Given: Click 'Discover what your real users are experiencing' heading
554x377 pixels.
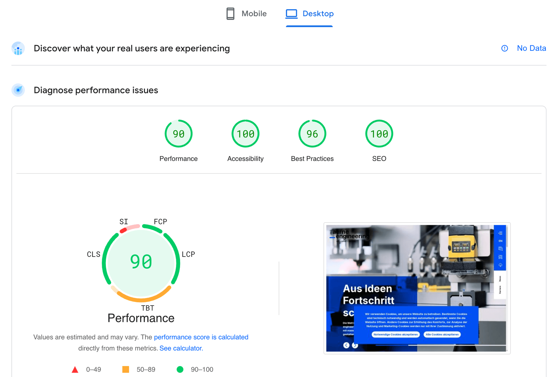Looking at the screenshot, I should 132,48.
